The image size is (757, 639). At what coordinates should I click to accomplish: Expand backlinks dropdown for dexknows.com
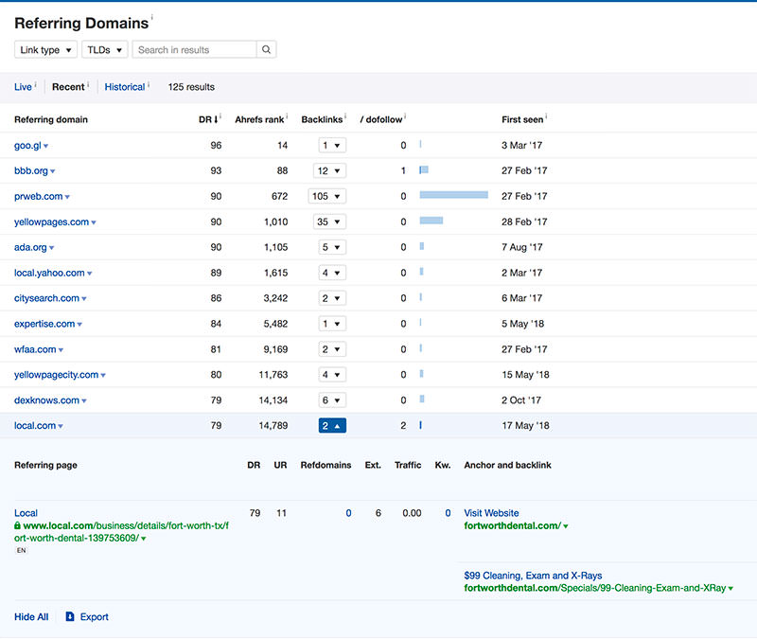(x=332, y=399)
